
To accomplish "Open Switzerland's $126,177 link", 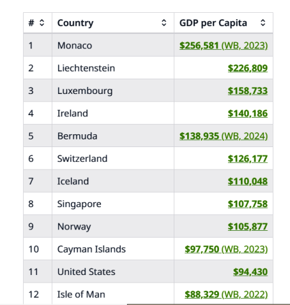I will pos(248,159).
